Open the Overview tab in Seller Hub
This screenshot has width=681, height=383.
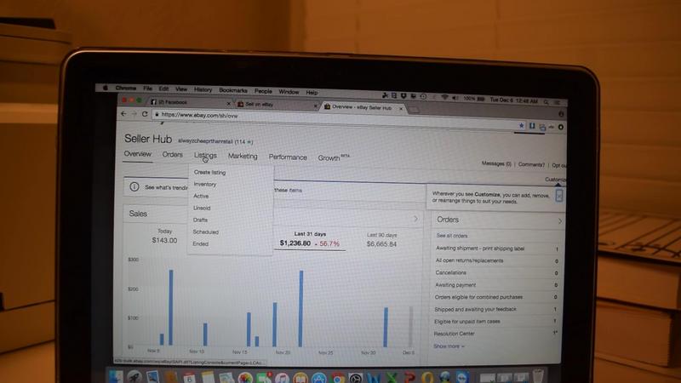[x=138, y=154]
